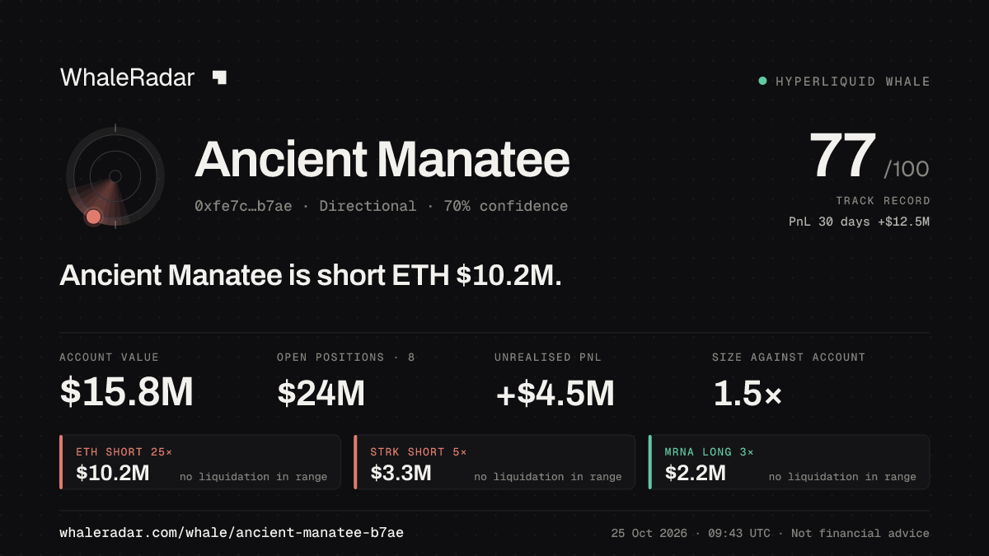This screenshot has width=989, height=556.
Task: Click the radar avatar graphic
Action: coord(115,175)
